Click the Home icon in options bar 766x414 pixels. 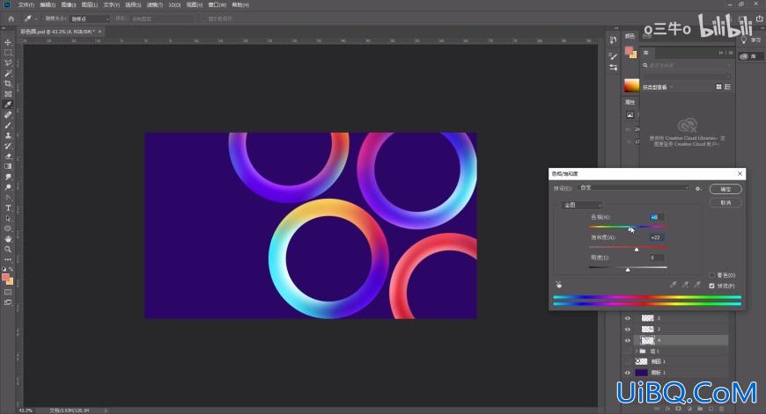pos(11,18)
